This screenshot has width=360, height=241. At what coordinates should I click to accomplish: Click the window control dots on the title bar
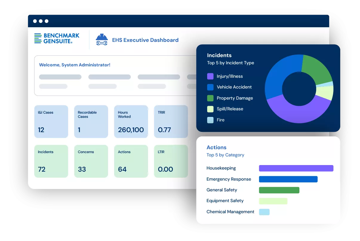click(41, 21)
